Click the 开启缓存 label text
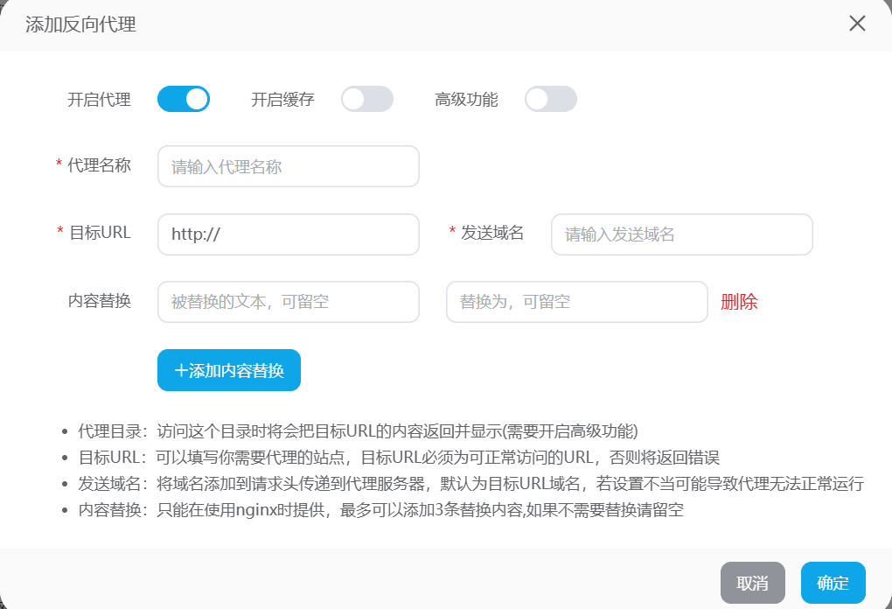The height and width of the screenshot is (609, 892). point(282,100)
